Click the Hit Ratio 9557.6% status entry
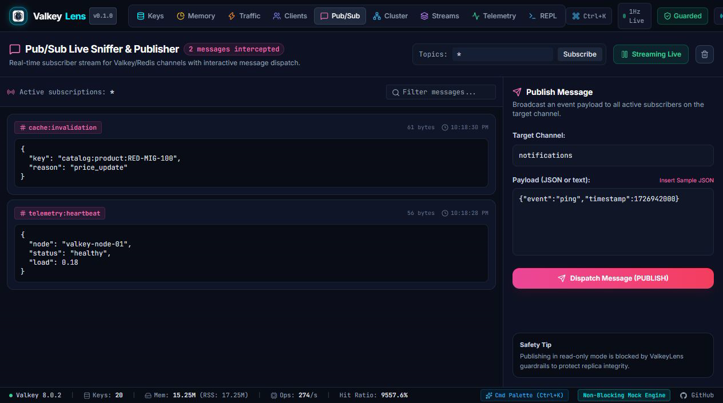The image size is (723, 403). (x=374, y=395)
